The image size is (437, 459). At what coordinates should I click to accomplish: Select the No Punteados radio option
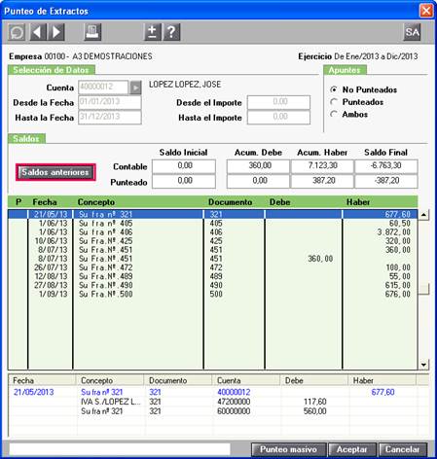pos(333,89)
